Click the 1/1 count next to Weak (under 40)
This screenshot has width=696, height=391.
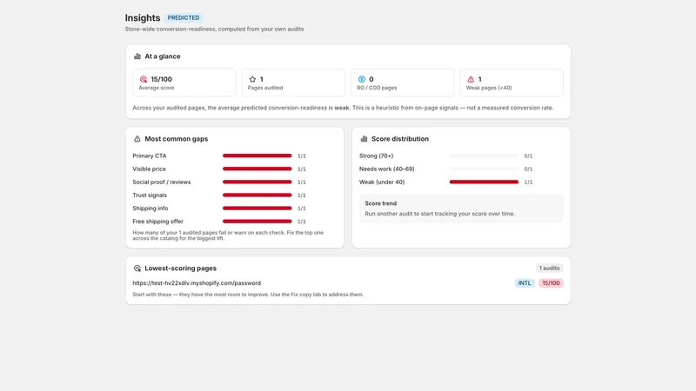pos(528,182)
